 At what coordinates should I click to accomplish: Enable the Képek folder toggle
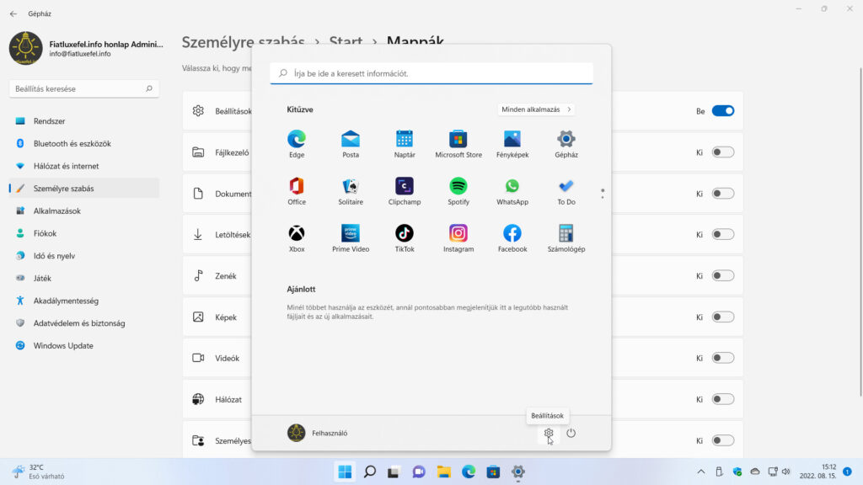click(x=722, y=317)
